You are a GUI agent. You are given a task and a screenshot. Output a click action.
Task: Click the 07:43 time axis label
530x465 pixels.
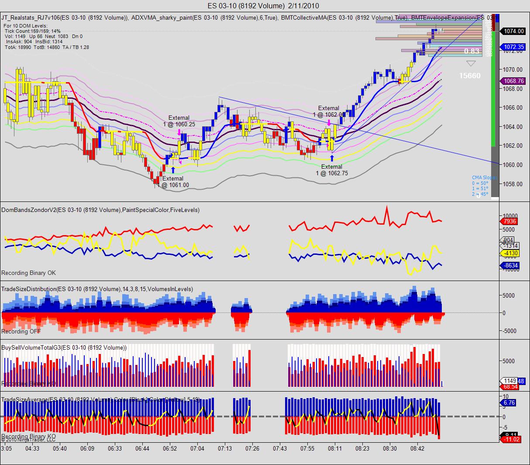tap(280, 448)
